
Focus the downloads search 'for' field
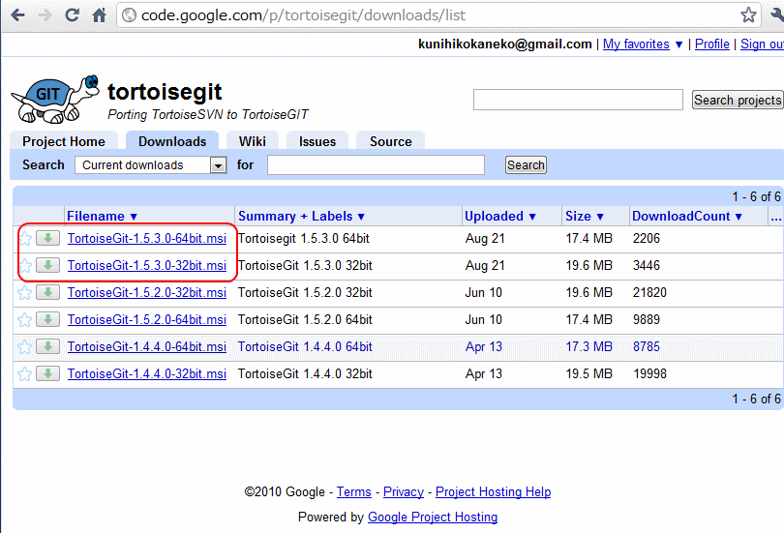point(376,164)
